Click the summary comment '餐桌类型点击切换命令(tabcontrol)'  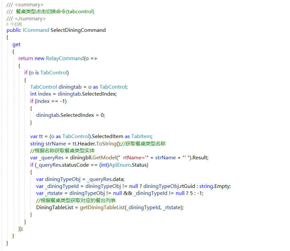(x=55, y=12)
